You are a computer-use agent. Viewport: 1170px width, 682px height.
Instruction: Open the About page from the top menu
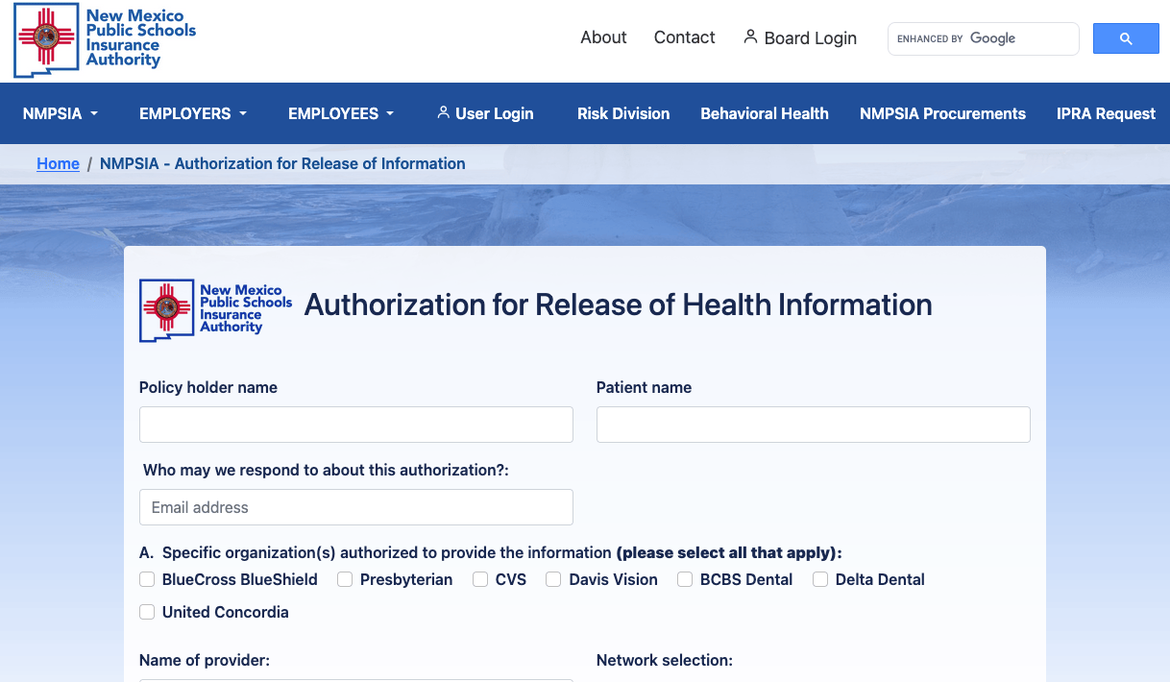pos(603,37)
